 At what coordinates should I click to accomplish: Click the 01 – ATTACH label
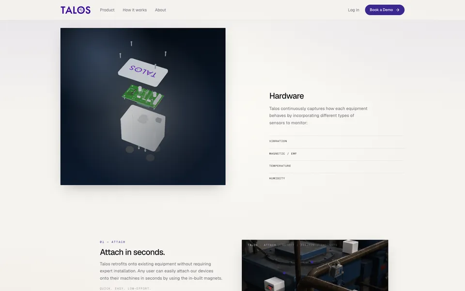[x=112, y=242]
